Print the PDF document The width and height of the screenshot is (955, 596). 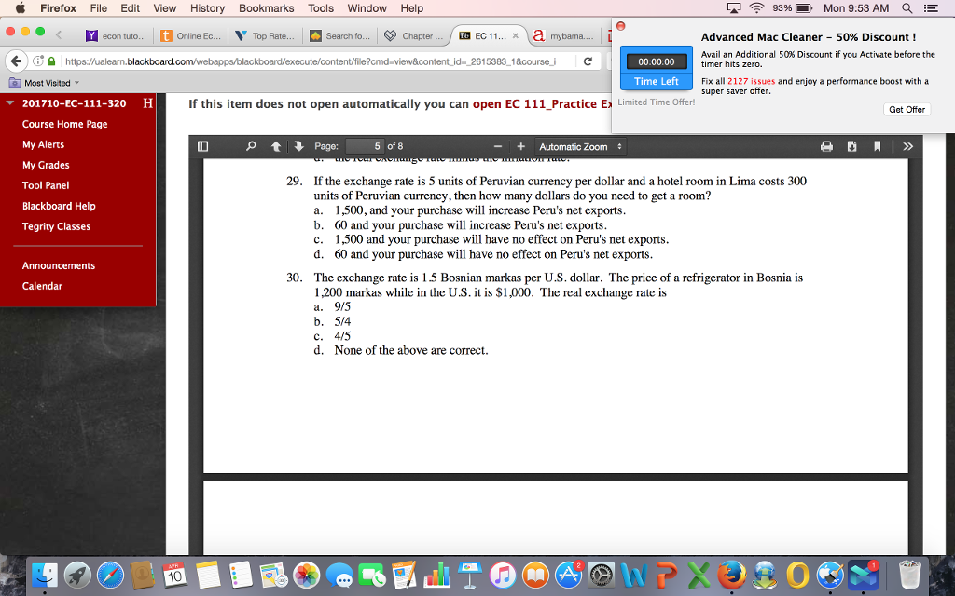pyautogui.click(x=826, y=146)
